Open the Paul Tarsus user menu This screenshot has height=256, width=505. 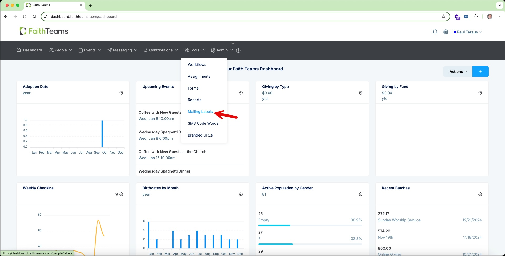(468, 32)
